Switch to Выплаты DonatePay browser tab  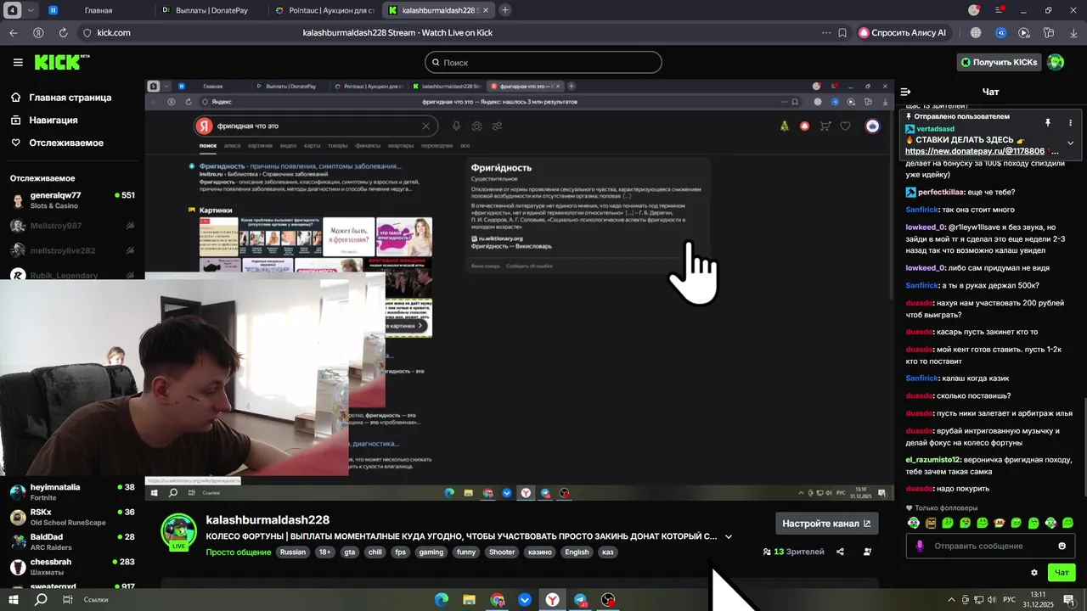pos(211,10)
